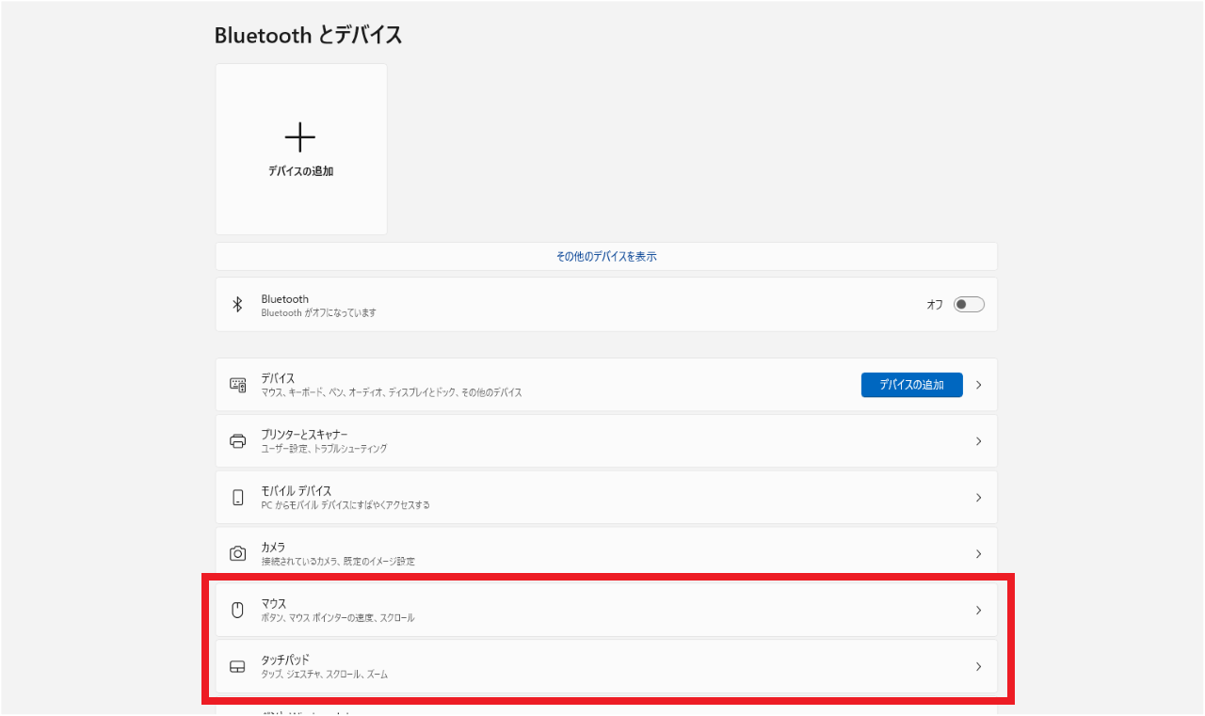Click the mouse icon in the マウス row
The height and width of the screenshot is (716, 1205).
coord(237,610)
